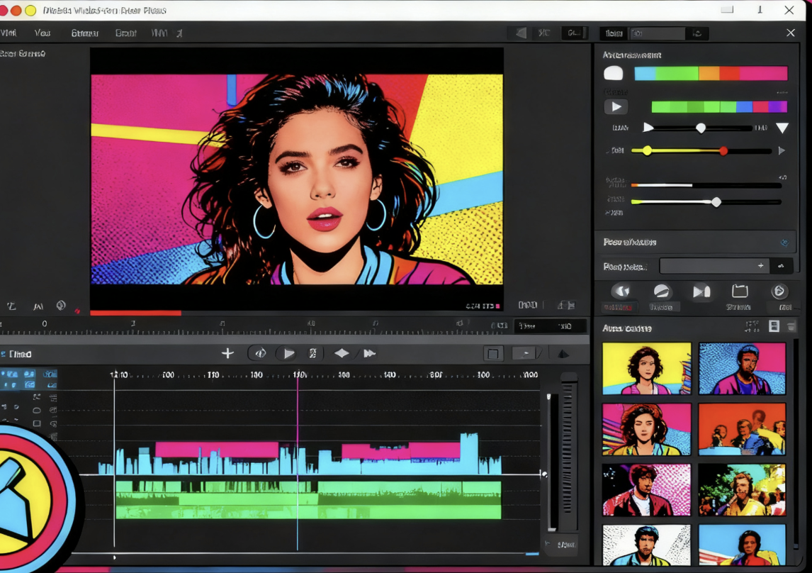The width and height of the screenshot is (812, 573).
Task: Open the dropdown field in the right panel
Action: 714,266
